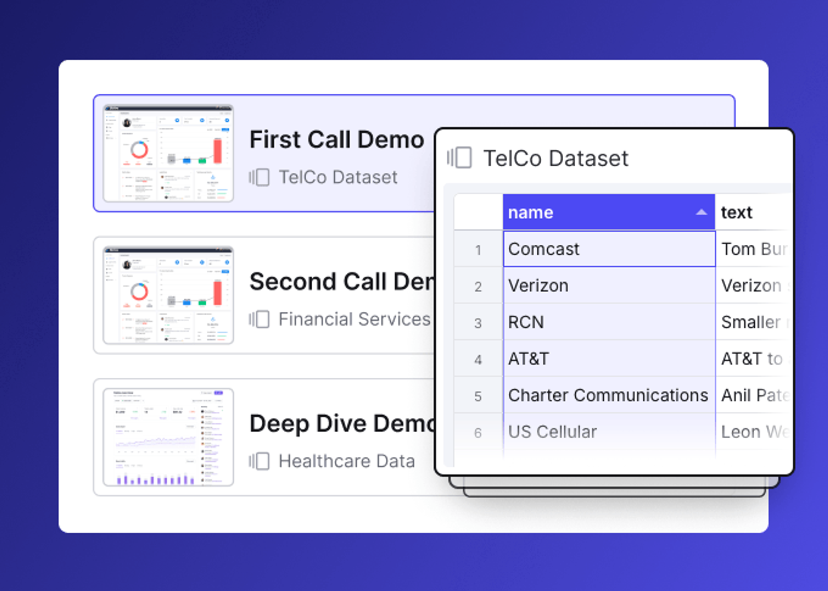Select the text column header
Image resolution: width=828 pixels, height=591 pixels.
(737, 212)
